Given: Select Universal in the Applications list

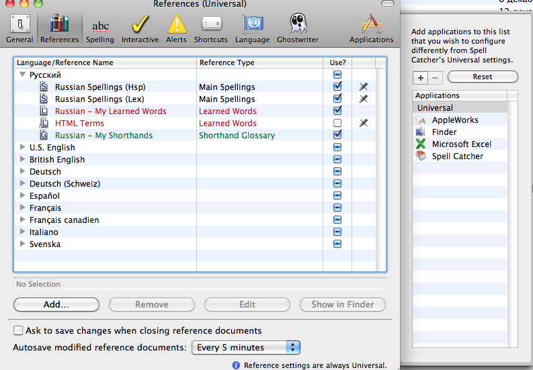Looking at the screenshot, I should pyautogui.click(x=435, y=108).
